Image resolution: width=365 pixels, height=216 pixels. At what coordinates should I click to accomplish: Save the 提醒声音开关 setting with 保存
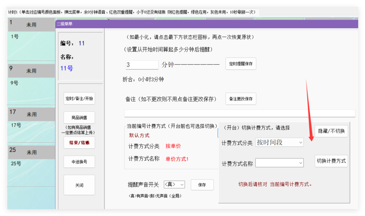coord(202,185)
